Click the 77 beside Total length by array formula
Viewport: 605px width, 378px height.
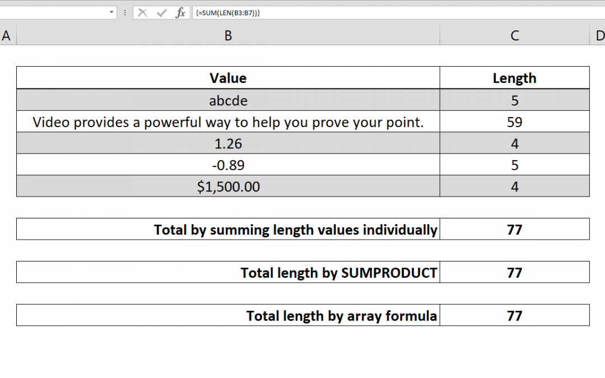514,315
